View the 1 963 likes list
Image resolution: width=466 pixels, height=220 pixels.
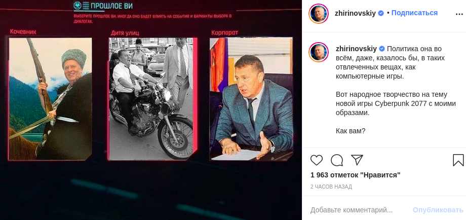[x=355, y=175]
